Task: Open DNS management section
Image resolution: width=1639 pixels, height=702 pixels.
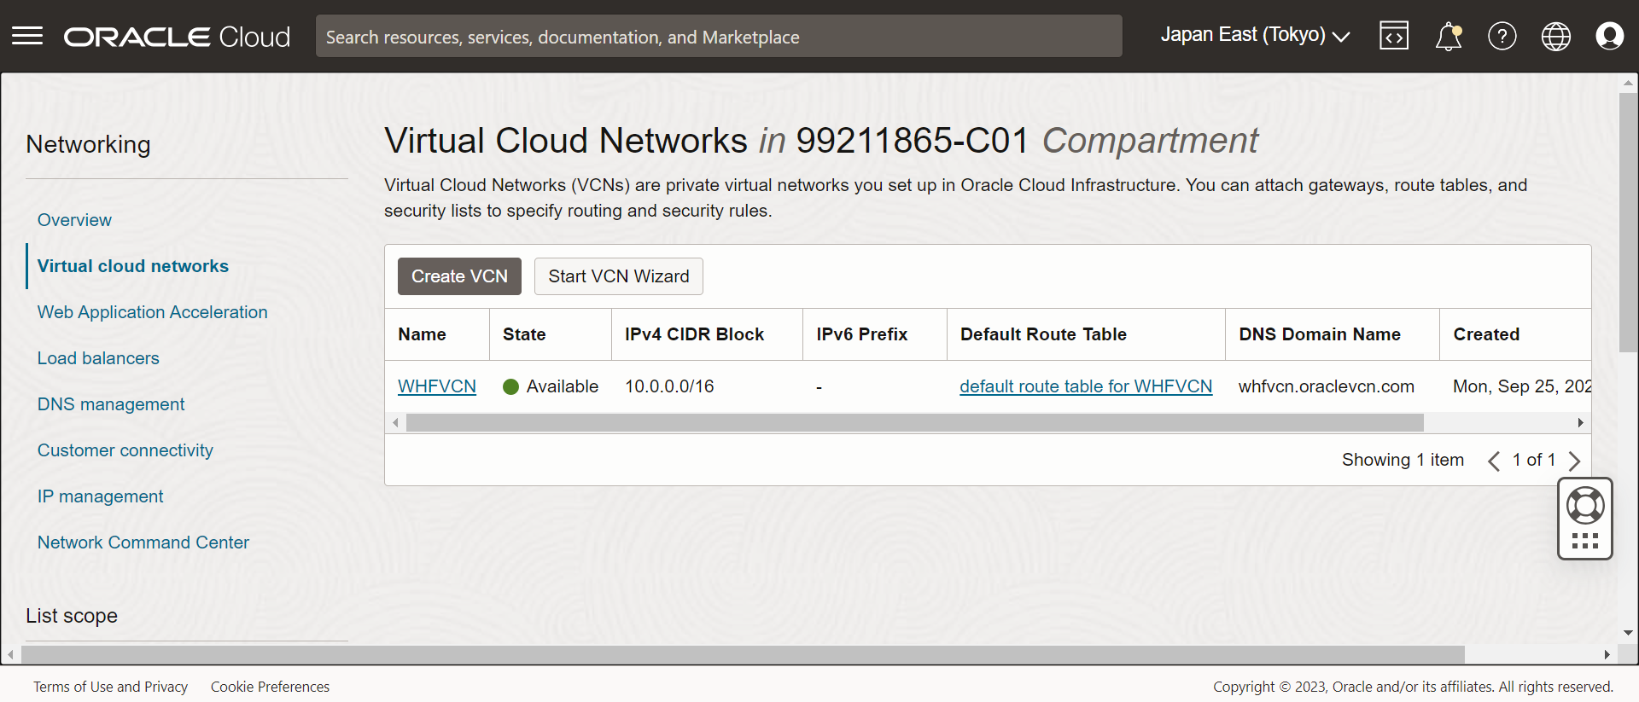Action: [x=111, y=404]
